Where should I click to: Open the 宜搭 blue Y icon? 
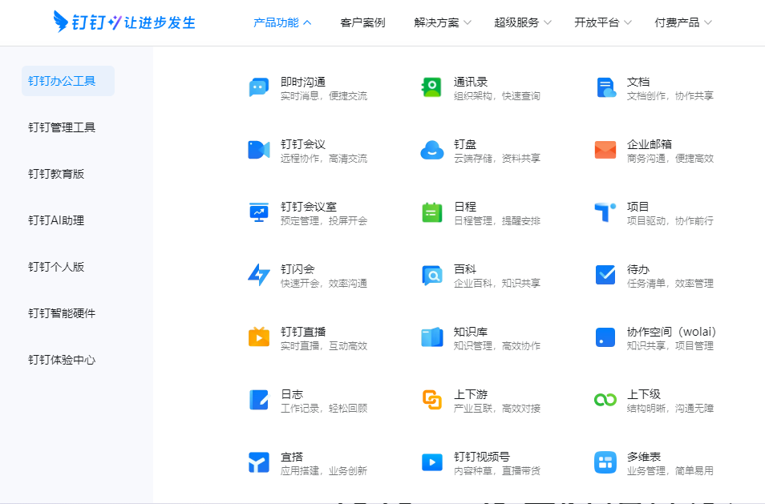pos(258,462)
